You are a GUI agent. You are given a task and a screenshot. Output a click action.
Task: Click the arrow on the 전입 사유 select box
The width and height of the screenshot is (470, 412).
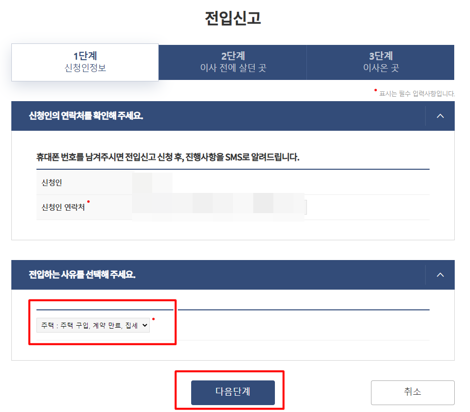pos(145,325)
